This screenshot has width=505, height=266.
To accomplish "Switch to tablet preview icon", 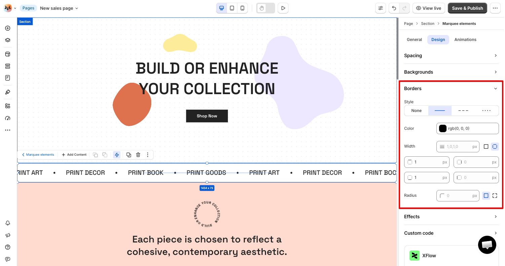I will 232,8.
